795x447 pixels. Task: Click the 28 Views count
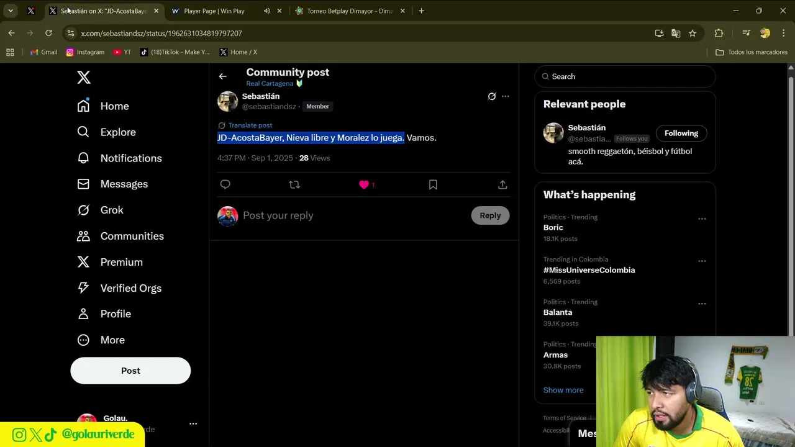pyautogui.click(x=315, y=158)
